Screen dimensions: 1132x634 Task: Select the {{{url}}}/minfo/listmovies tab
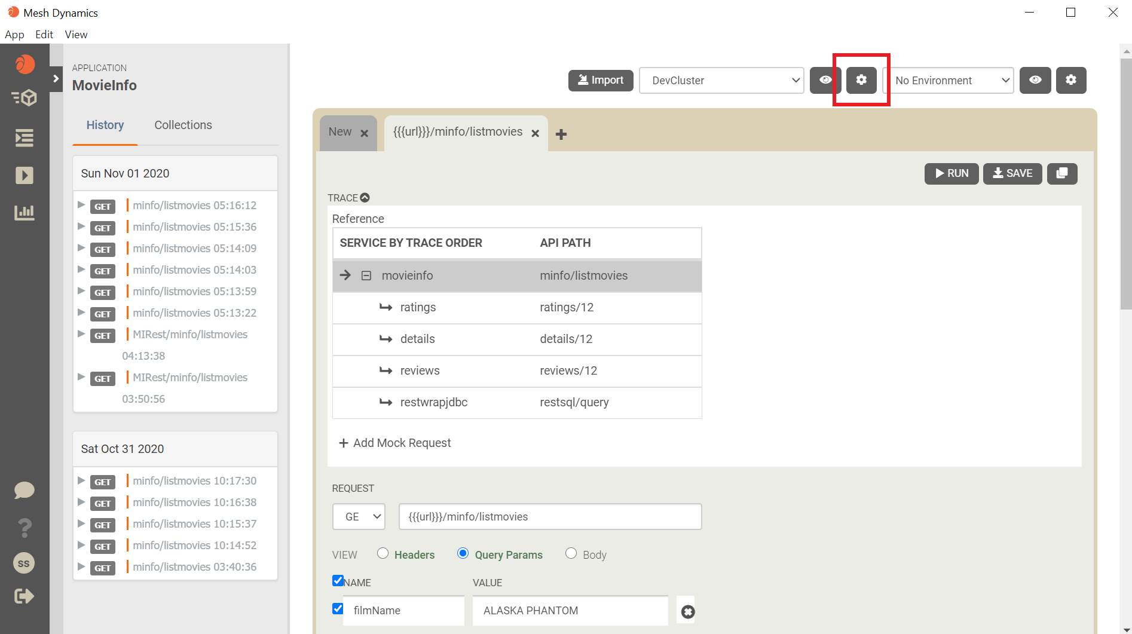[458, 132]
